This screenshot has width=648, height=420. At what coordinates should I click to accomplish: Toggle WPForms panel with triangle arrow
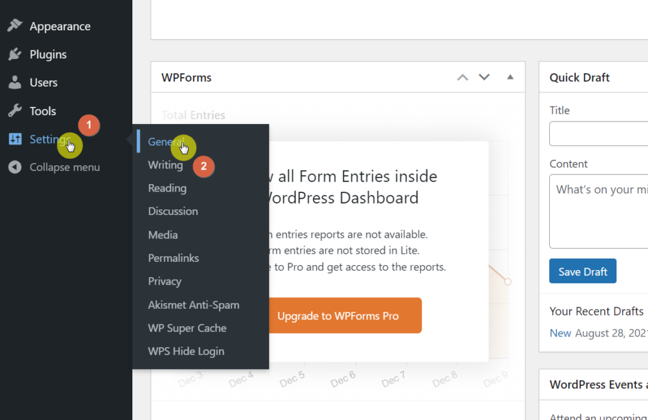point(511,77)
